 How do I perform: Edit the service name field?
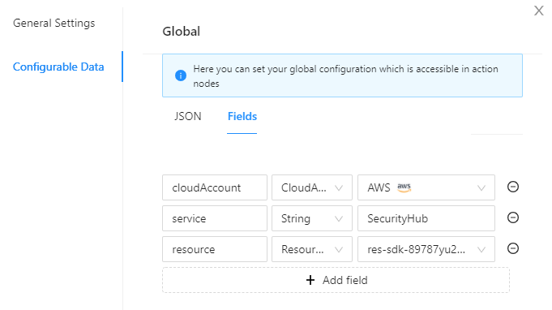[x=215, y=218]
